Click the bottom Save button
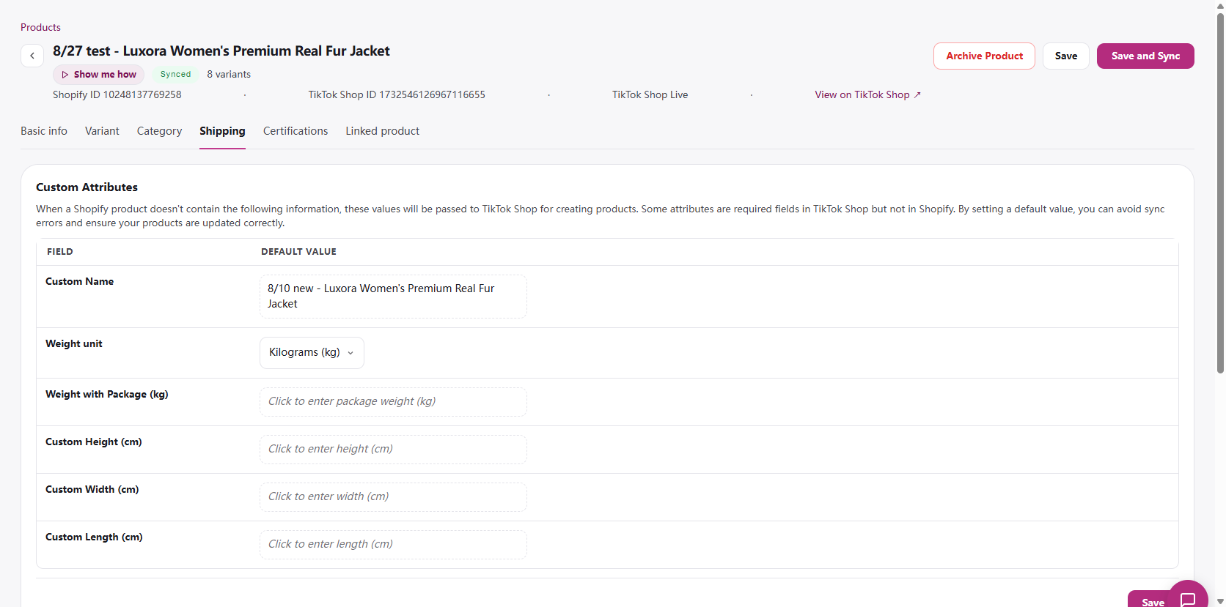The image size is (1226, 607). (x=1151, y=600)
